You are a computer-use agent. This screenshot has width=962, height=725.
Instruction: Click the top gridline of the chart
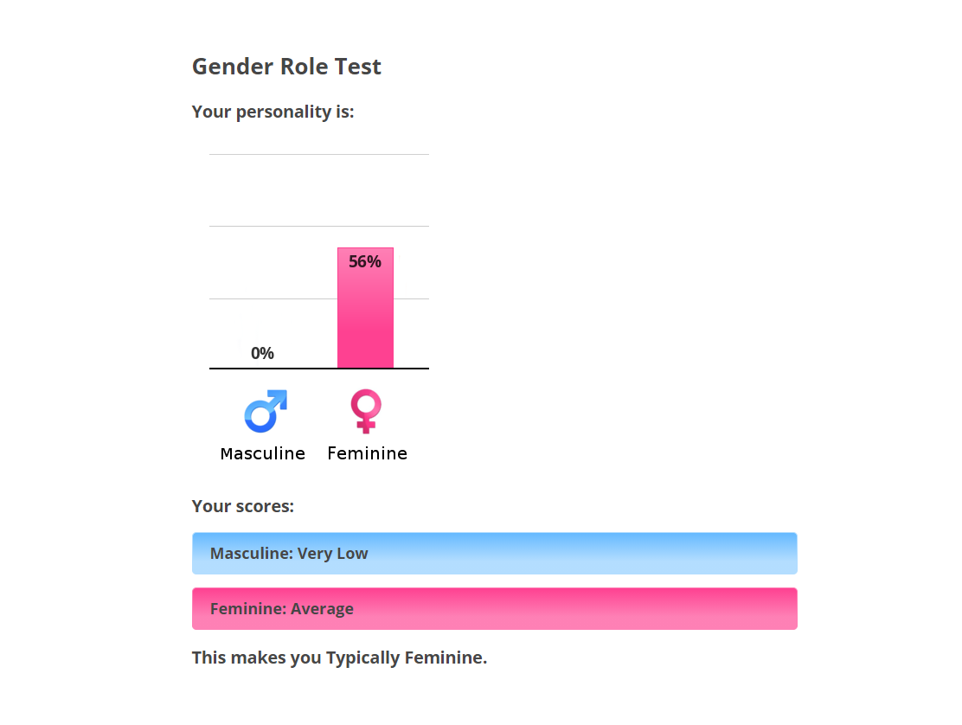pyautogui.click(x=319, y=154)
